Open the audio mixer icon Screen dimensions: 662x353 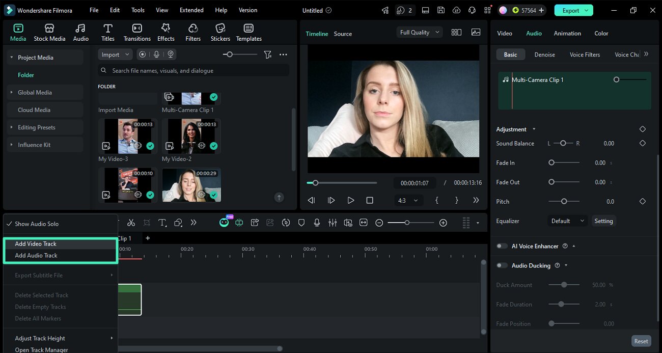(333, 223)
